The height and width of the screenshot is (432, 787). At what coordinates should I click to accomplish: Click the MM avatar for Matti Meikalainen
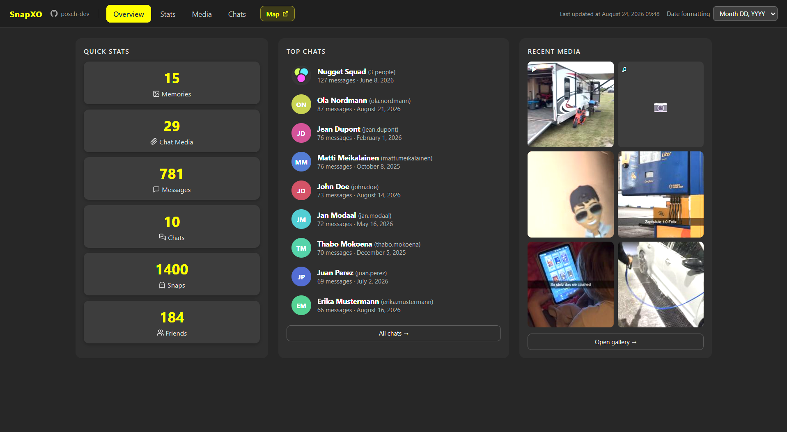pyautogui.click(x=301, y=162)
